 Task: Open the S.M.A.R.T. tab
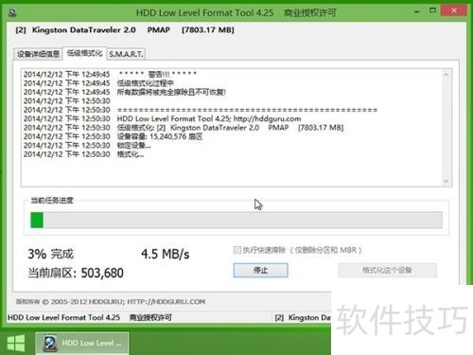pyautogui.click(x=126, y=54)
